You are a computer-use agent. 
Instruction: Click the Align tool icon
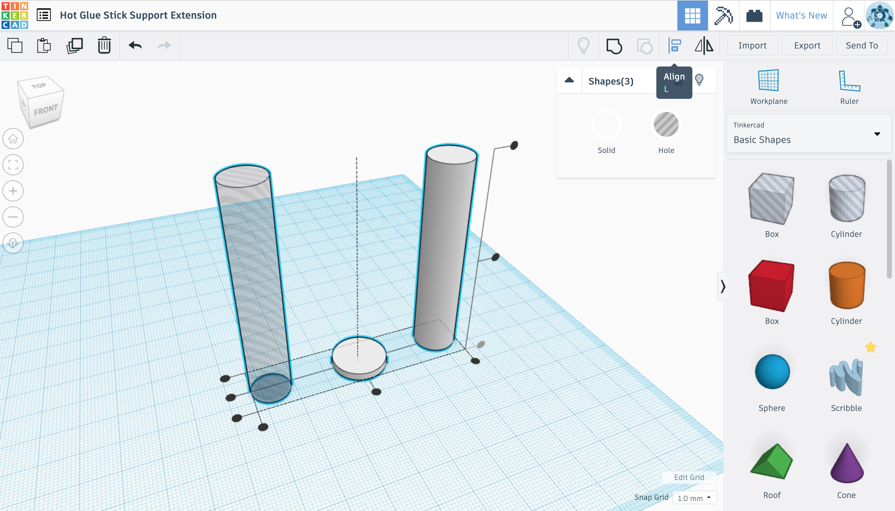pos(674,46)
